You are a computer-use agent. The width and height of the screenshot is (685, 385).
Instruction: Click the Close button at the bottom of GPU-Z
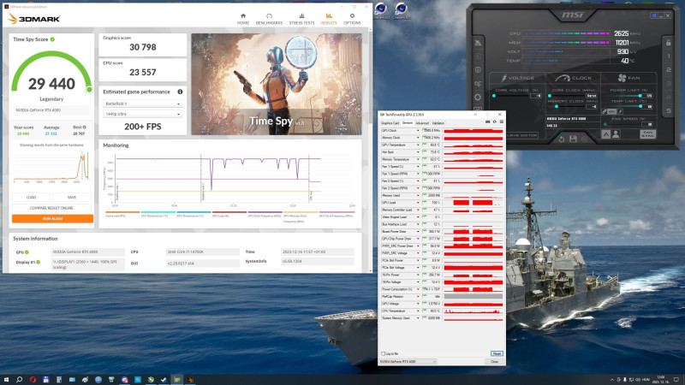tap(495, 361)
